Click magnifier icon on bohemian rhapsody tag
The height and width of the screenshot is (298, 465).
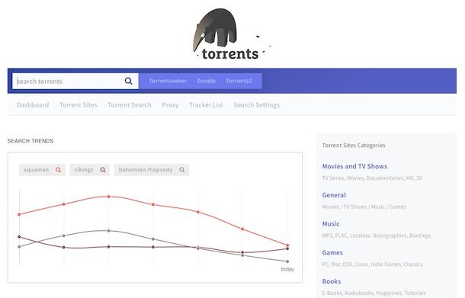coord(182,170)
